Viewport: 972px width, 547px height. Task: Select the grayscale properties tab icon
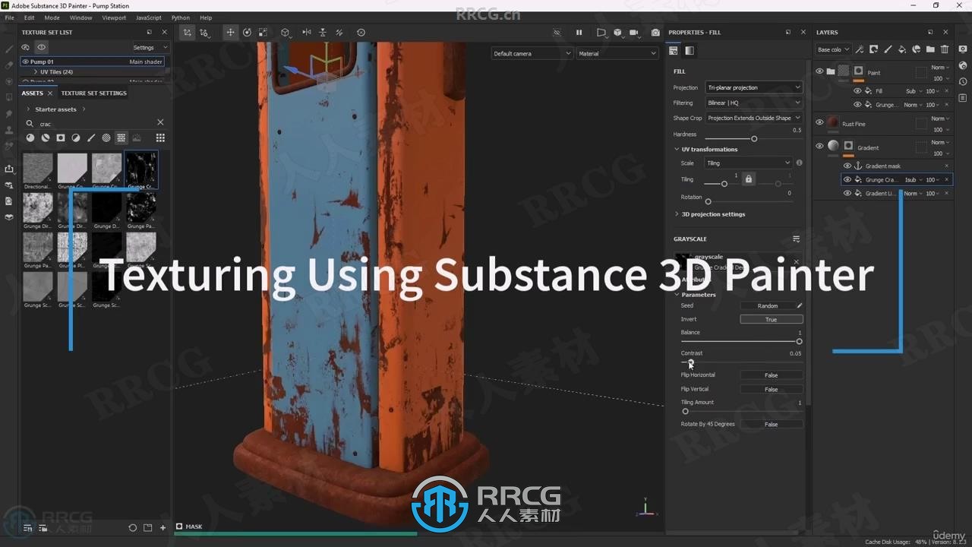[690, 51]
